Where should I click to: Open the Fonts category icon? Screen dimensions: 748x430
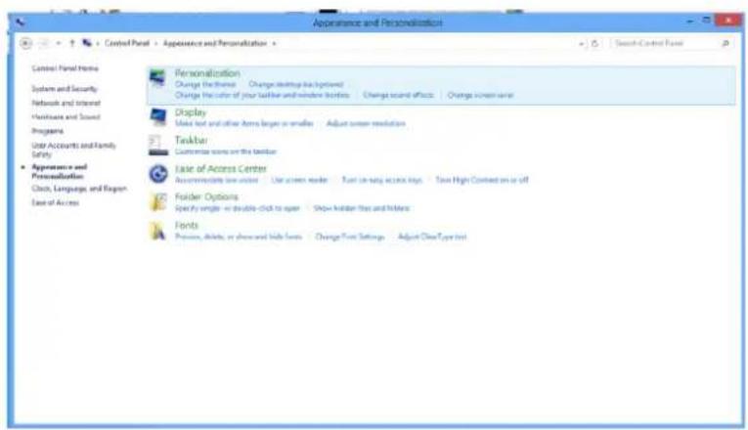pyautogui.click(x=157, y=231)
